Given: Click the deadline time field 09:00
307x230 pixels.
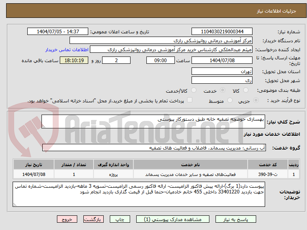Looking at the screenshot, I should [160, 60].
